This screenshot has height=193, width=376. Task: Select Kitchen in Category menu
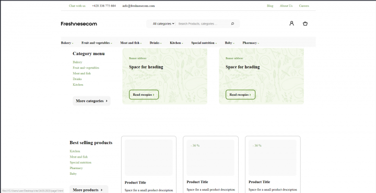tap(78, 85)
